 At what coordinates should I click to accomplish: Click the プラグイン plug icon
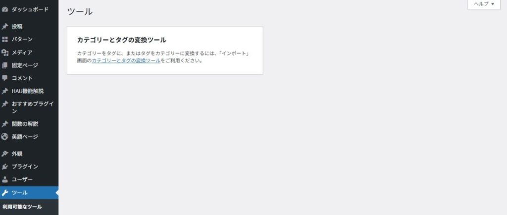tap(4, 166)
